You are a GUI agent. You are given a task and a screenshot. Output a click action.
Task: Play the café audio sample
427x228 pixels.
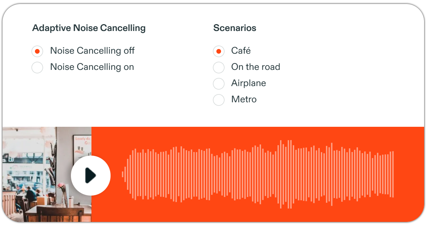coord(91,175)
